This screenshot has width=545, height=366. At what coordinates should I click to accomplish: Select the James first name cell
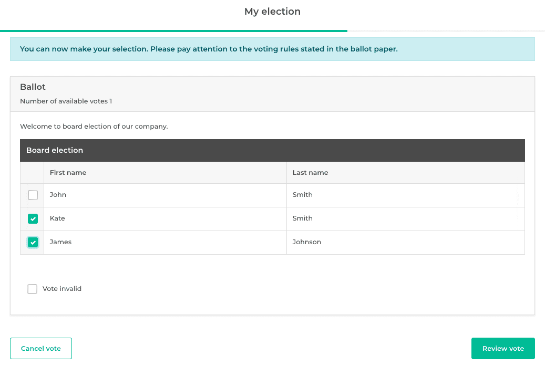tap(60, 242)
